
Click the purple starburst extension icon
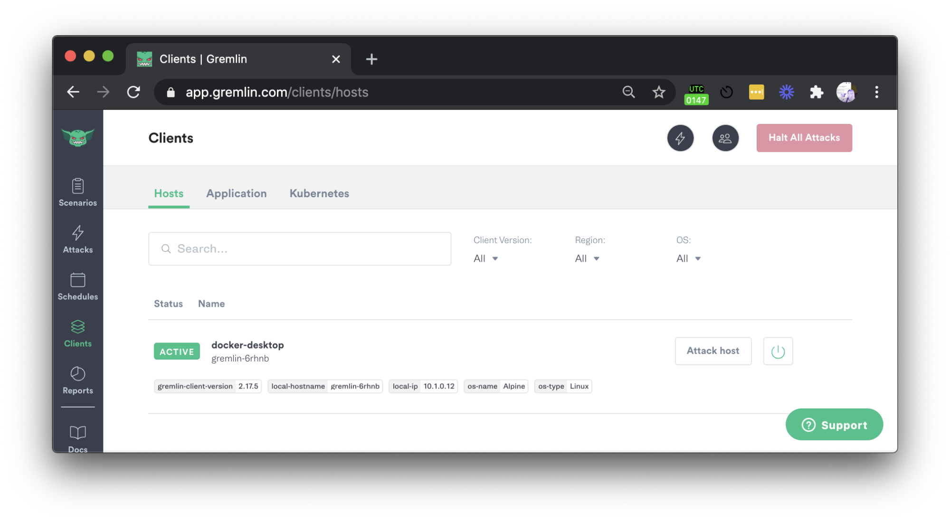(x=787, y=92)
